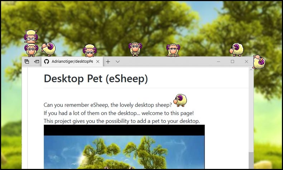Click the sleepy-eyed sheep on title bar
Viewport: 283px width, 170px height.
pyautogui.click(x=173, y=50)
